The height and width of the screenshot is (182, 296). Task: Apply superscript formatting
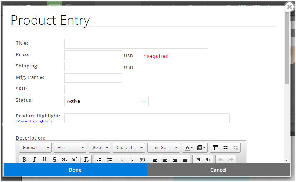(x=75, y=160)
